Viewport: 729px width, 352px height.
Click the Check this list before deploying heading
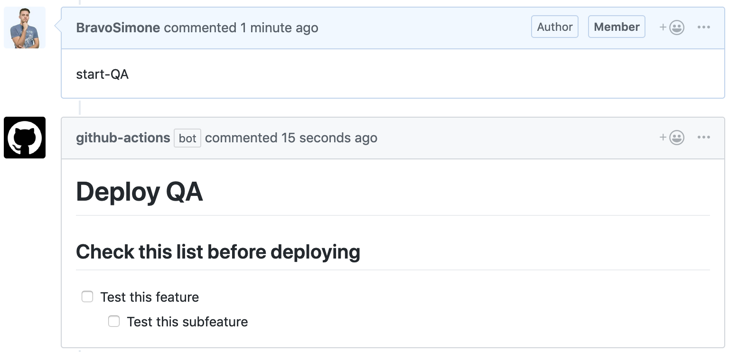pyautogui.click(x=218, y=251)
